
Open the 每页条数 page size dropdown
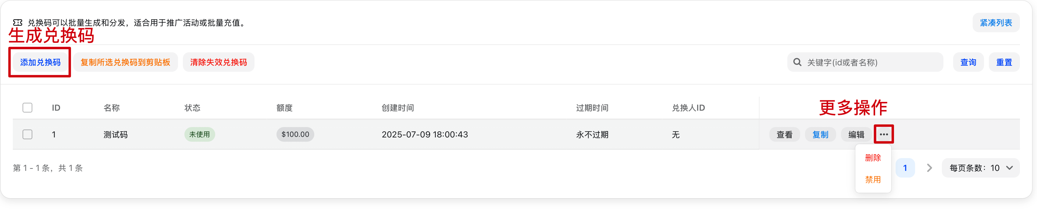[981, 168]
